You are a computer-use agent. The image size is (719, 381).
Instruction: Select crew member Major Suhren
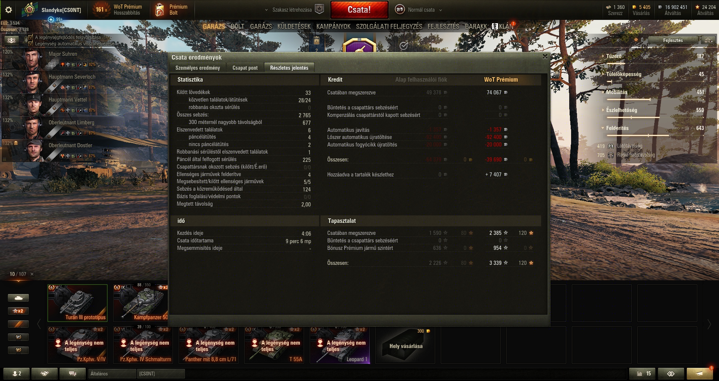coord(84,58)
